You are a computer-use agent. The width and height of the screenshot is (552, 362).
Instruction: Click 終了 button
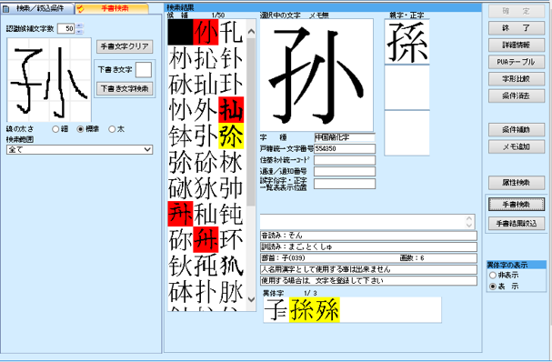click(517, 28)
